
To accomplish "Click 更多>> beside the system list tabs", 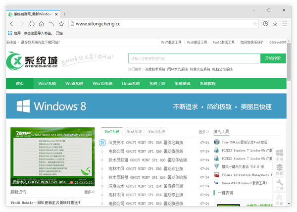I will click(204, 132).
